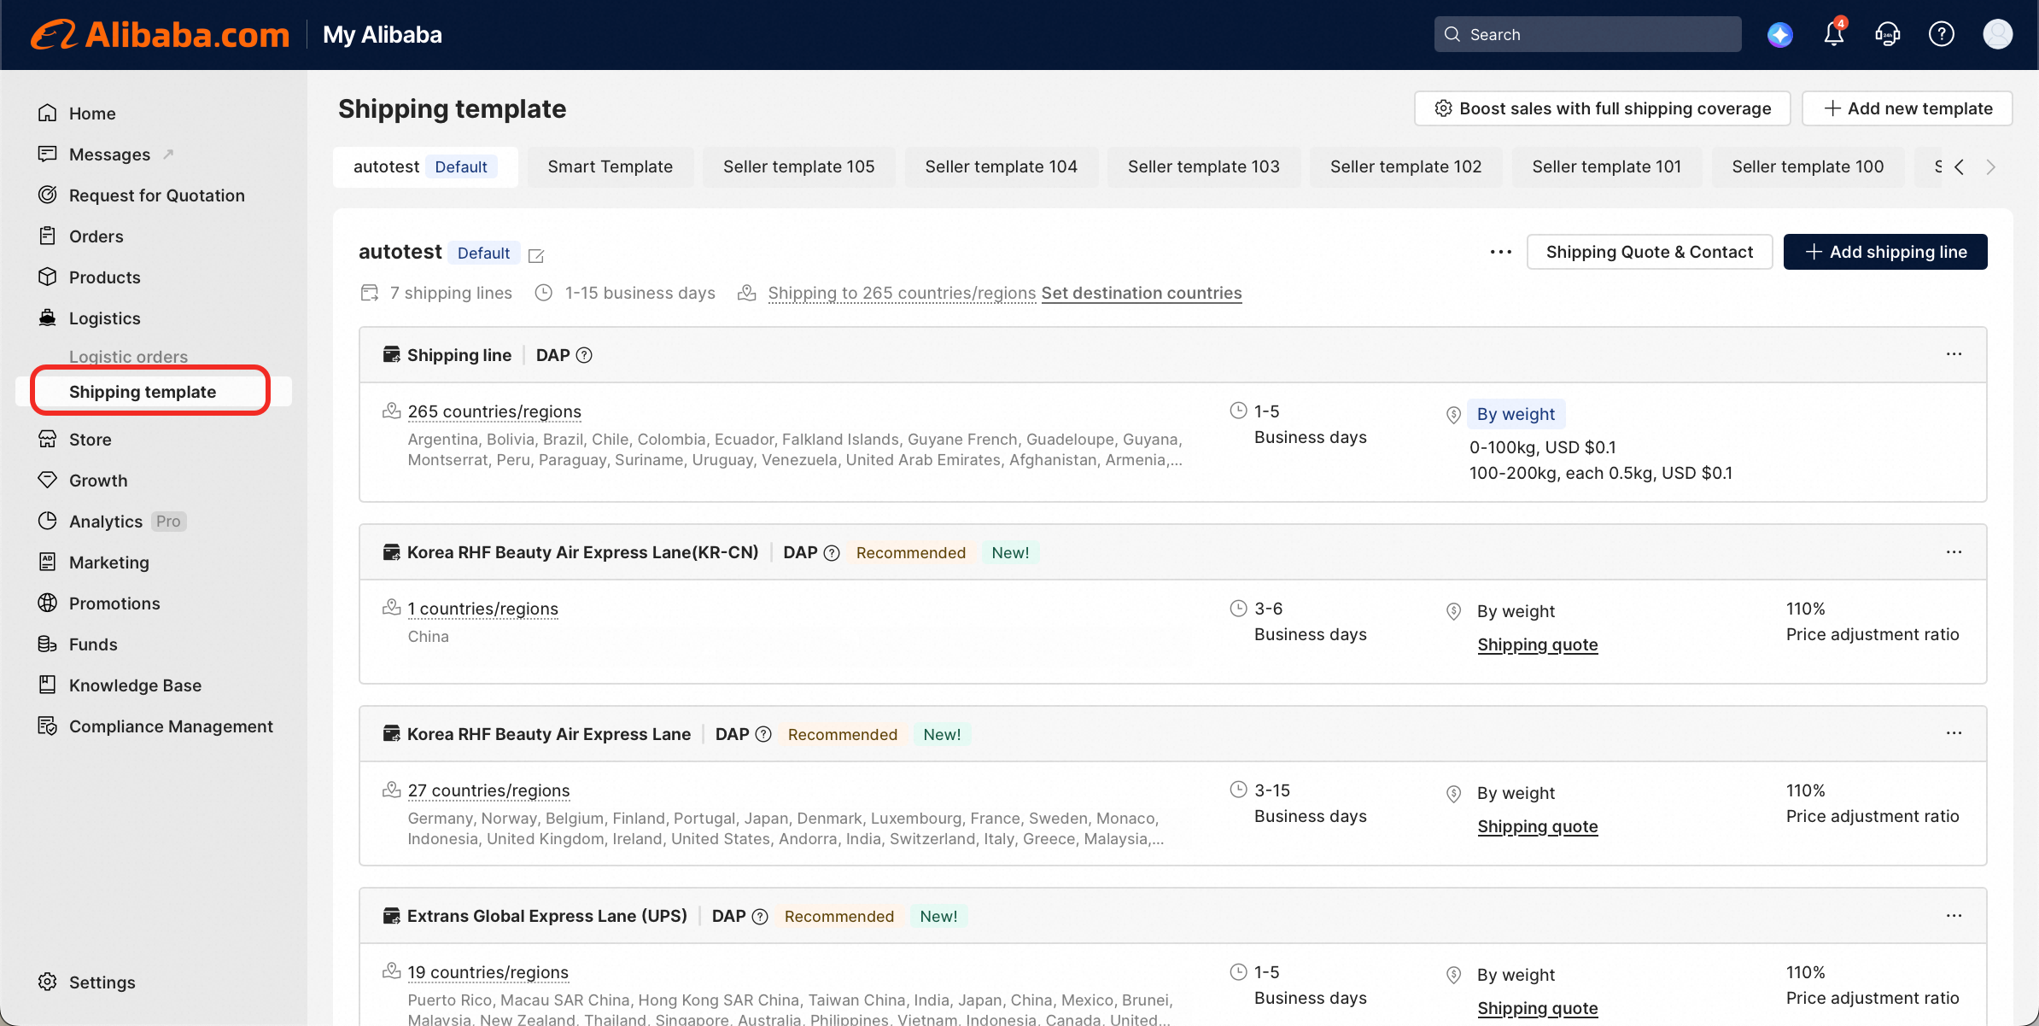Open options for Extrans Global Express Lane

click(1954, 916)
